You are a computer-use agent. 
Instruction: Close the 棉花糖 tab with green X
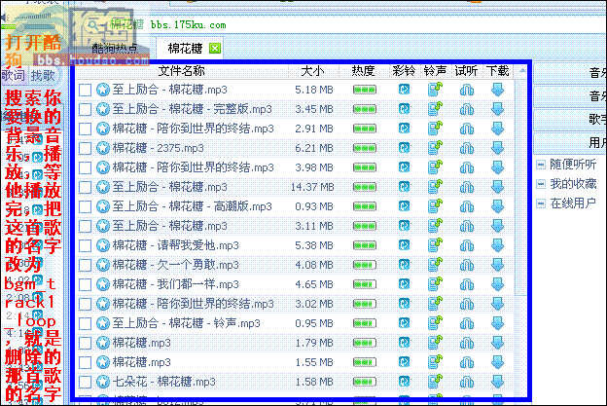tap(215, 49)
